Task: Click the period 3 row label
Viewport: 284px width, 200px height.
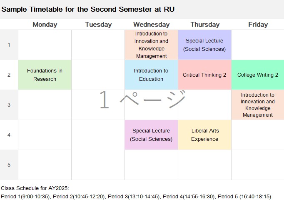Action: 9,105
